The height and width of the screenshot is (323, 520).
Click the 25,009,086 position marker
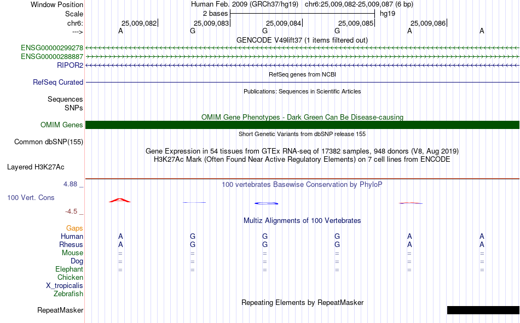point(429,23)
